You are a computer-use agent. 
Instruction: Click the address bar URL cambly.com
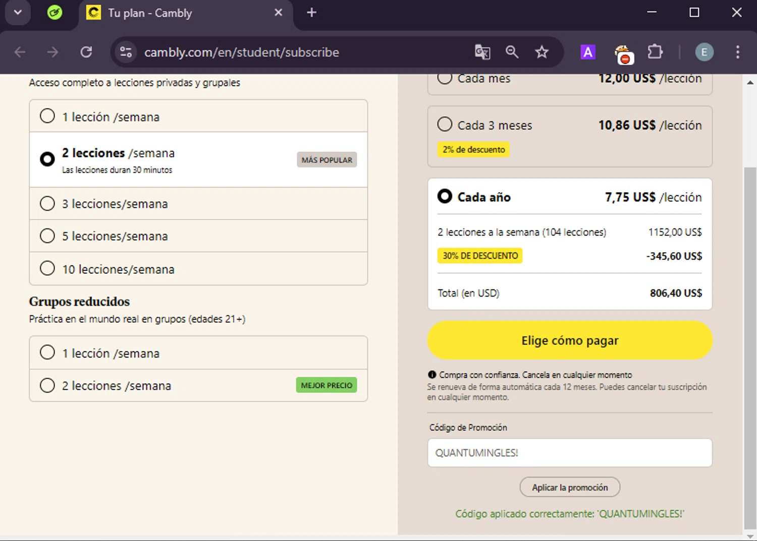pos(242,52)
